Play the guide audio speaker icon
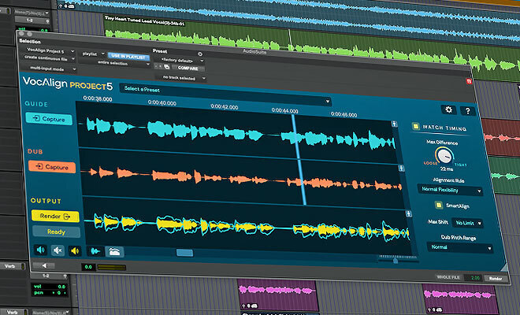 [x=39, y=250]
